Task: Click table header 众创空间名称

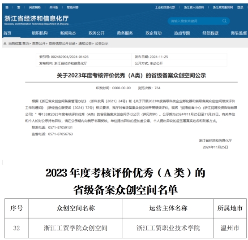Action: pyautogui.click(x=76, y=208)
